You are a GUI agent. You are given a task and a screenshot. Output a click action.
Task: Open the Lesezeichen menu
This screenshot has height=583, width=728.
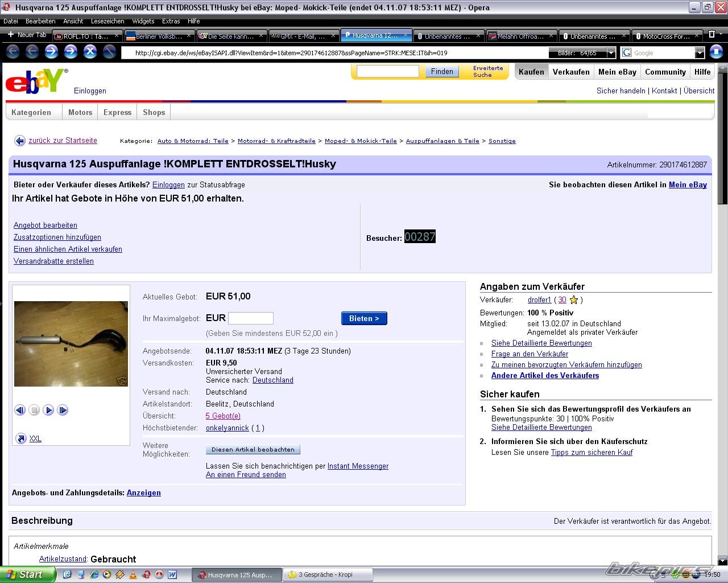coord(107,21)
